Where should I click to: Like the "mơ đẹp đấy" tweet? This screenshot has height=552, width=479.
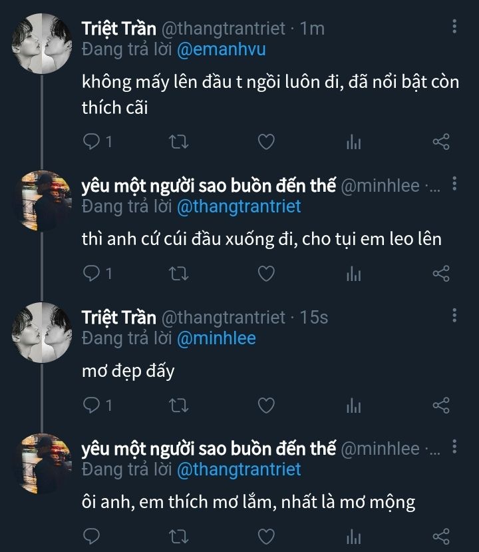(266, 405)
